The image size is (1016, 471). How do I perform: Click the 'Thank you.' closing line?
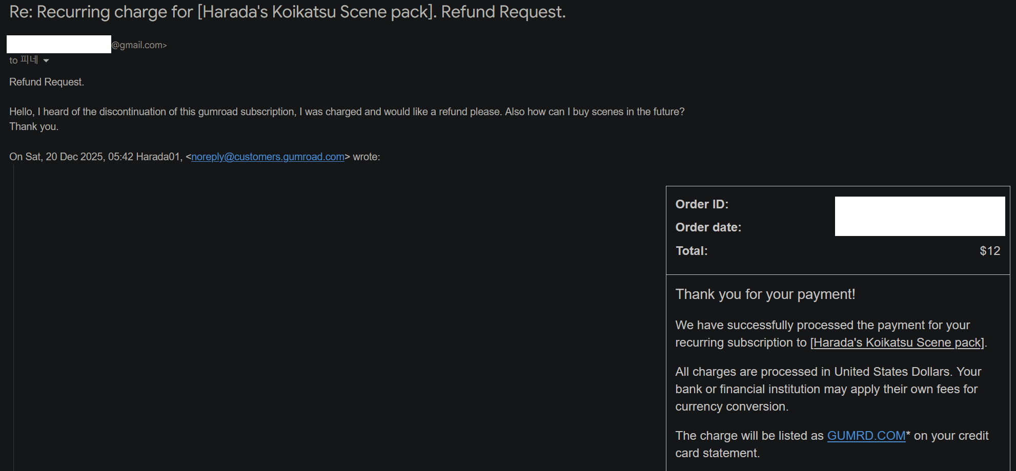pos(34,126)
